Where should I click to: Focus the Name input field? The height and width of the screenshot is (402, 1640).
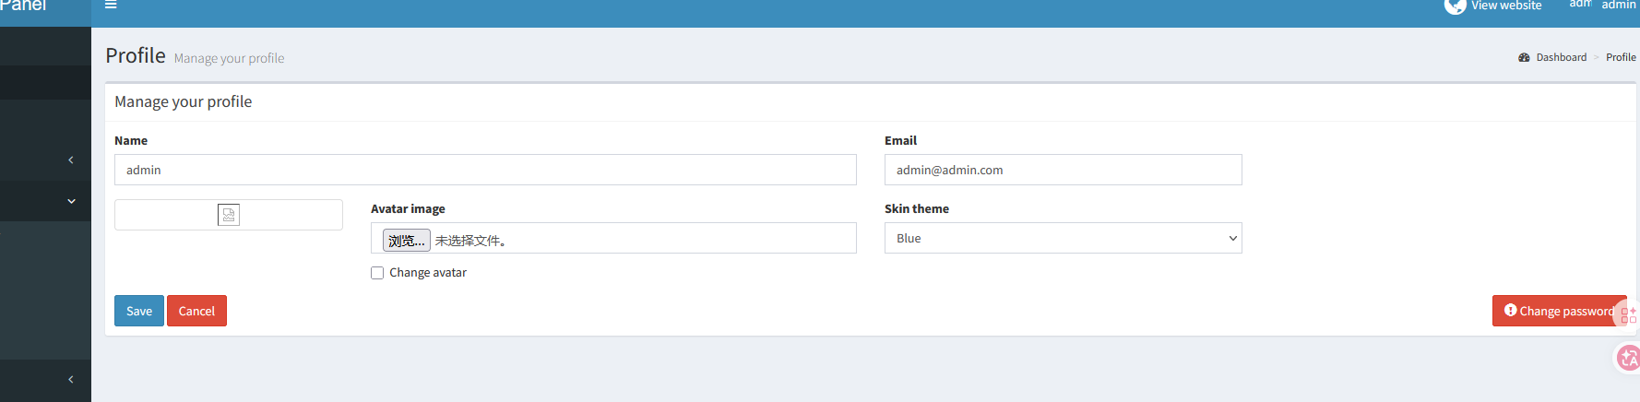[485, 170]
